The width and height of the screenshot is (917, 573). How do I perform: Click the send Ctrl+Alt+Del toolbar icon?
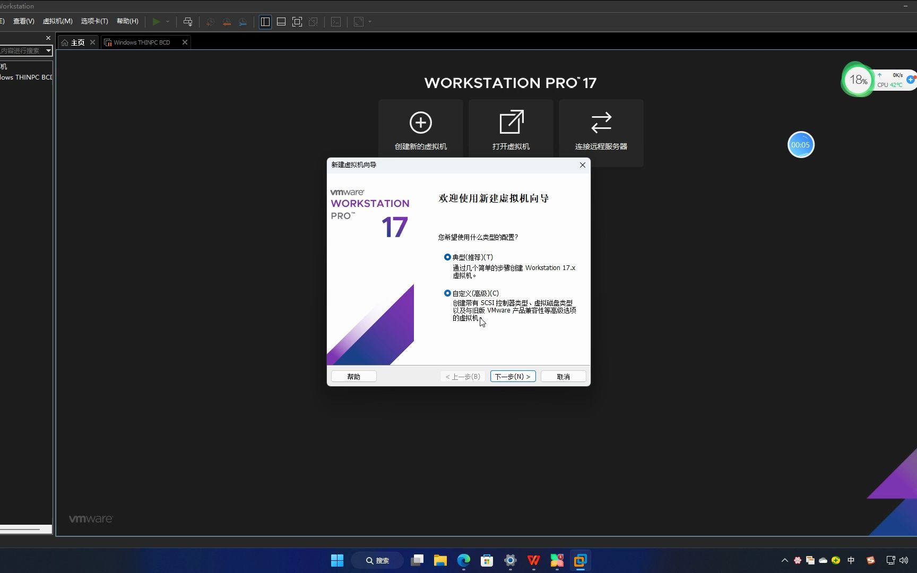[x=188, y=22]
